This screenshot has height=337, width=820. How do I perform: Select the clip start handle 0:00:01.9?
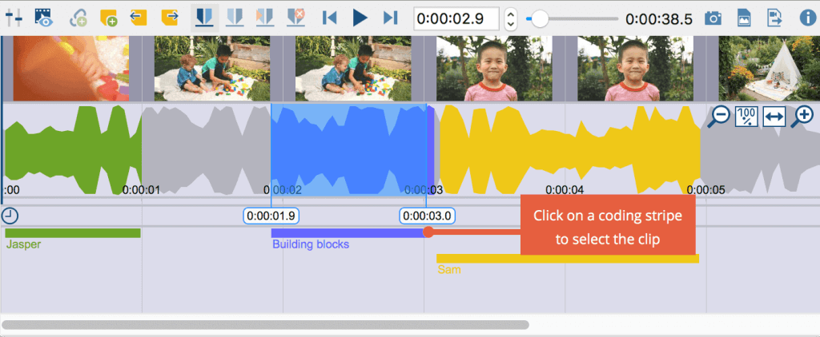(x=271, y=216)
